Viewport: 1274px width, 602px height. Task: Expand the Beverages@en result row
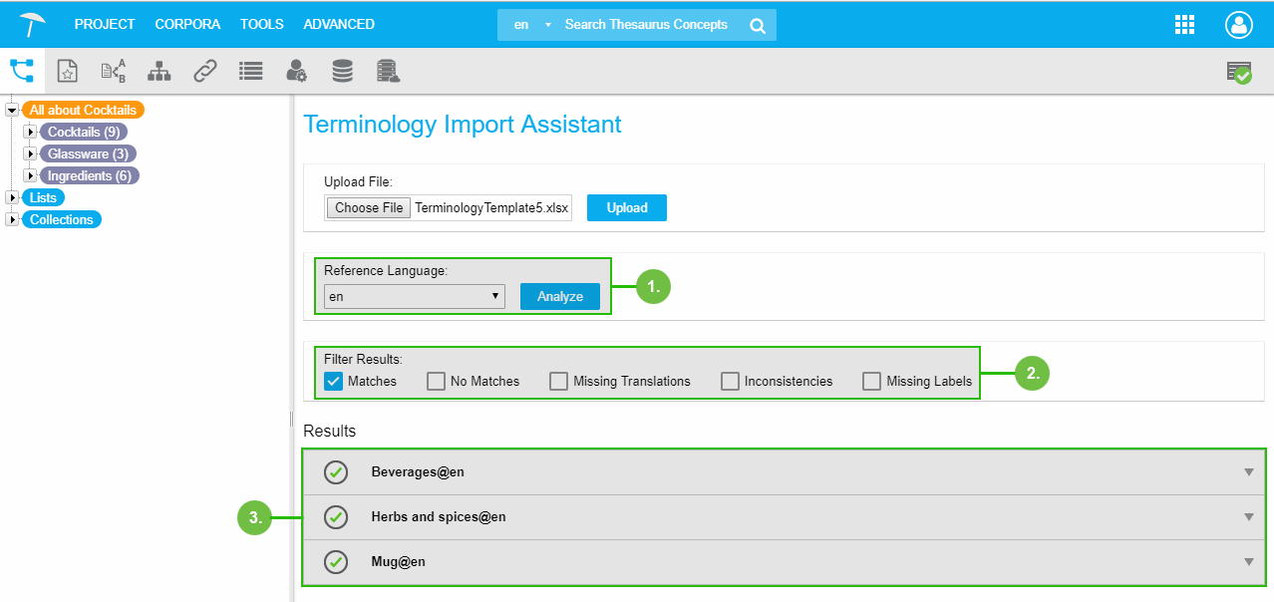click(1248, 472)
